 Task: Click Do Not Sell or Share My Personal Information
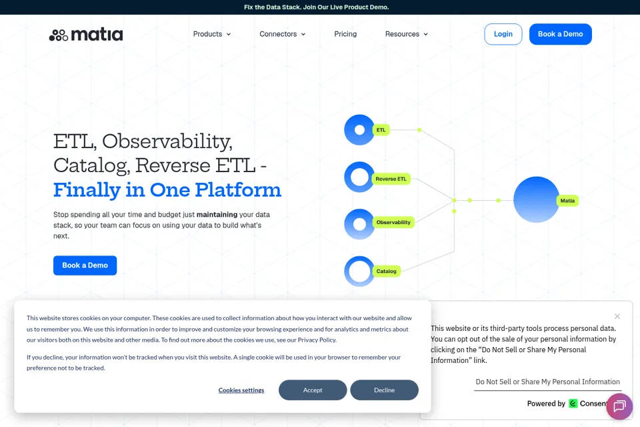[548, 382]
